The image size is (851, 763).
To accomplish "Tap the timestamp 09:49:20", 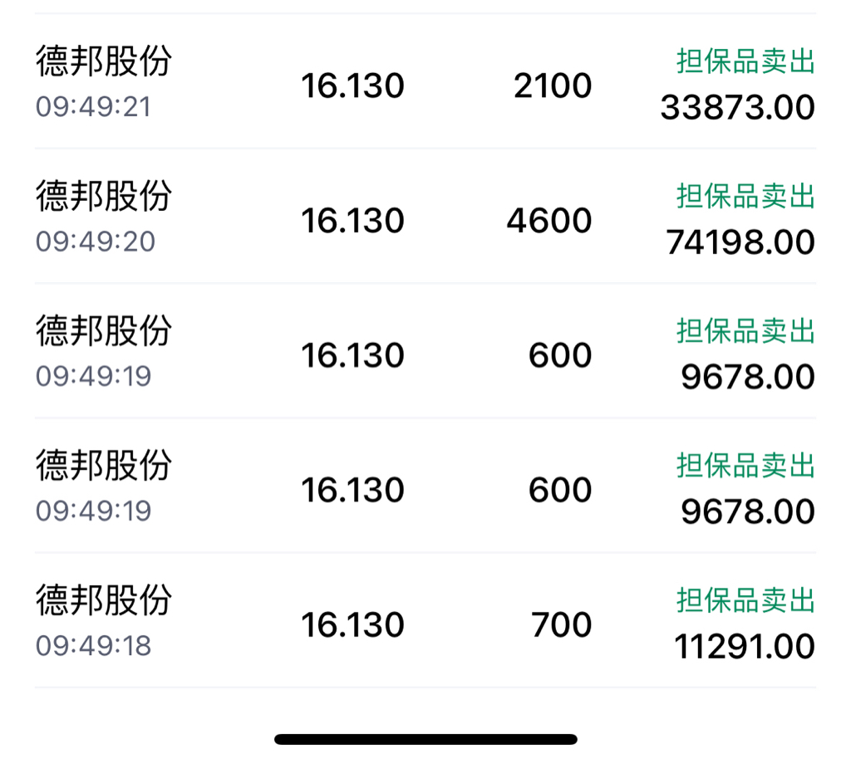I will tap(96, 242).
